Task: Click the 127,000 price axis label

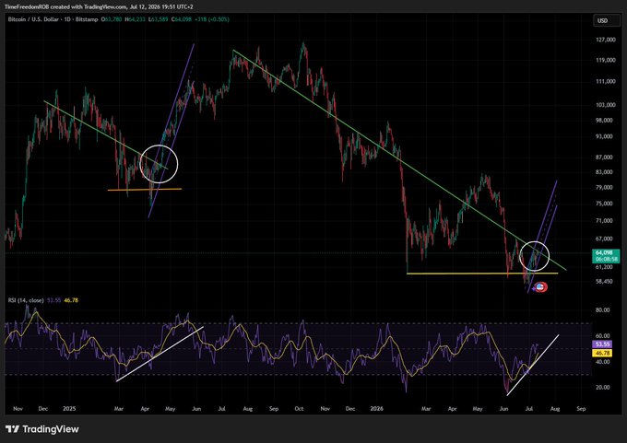Action: (605, 40)
